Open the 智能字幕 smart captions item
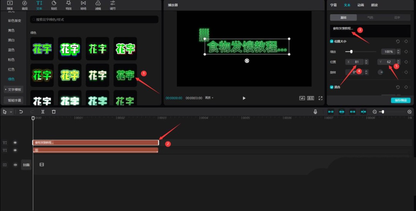This screenshot has width=416, height=211. tap(13, 100)
